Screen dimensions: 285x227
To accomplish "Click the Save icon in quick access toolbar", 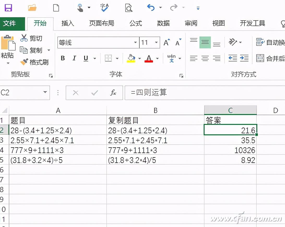I will [8, 8].
